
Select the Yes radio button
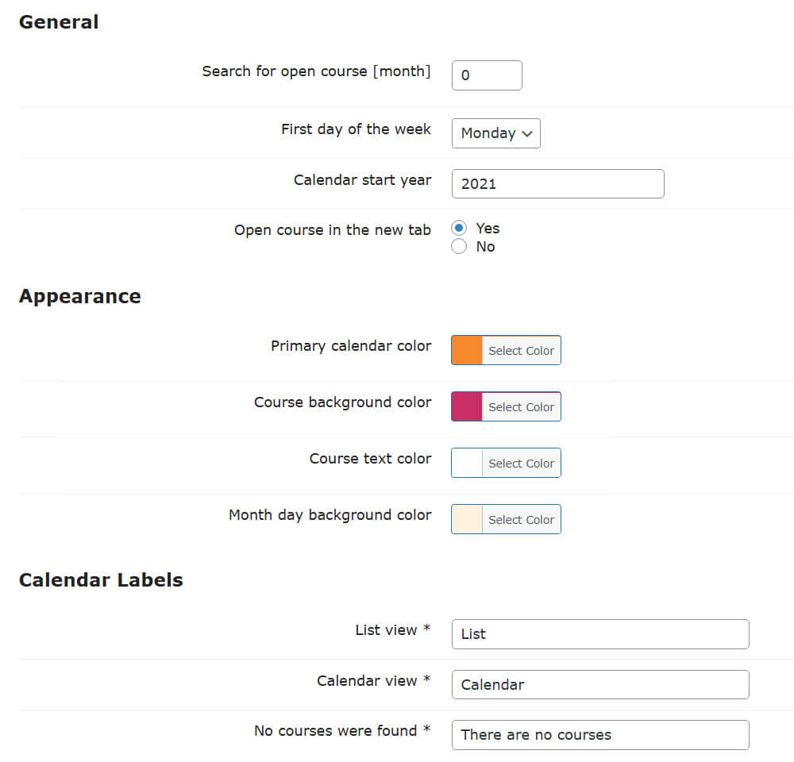[x=459, y=229]
